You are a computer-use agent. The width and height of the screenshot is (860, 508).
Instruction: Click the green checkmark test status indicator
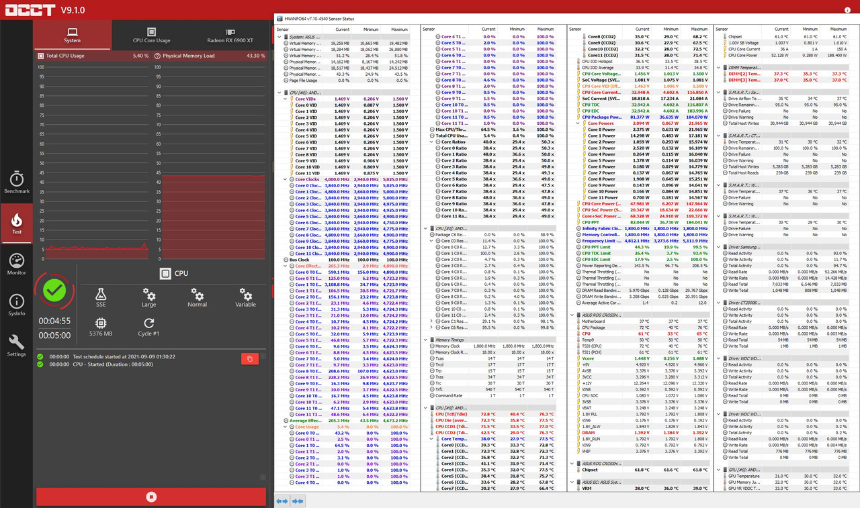tap(55, 291)
